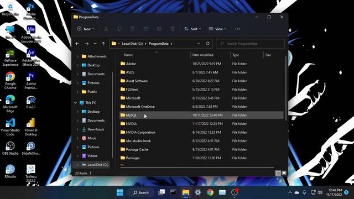Click the Paste icon in Explorer toolbar
The width and height of the screenshot is (354, 199).
[133, 29]
